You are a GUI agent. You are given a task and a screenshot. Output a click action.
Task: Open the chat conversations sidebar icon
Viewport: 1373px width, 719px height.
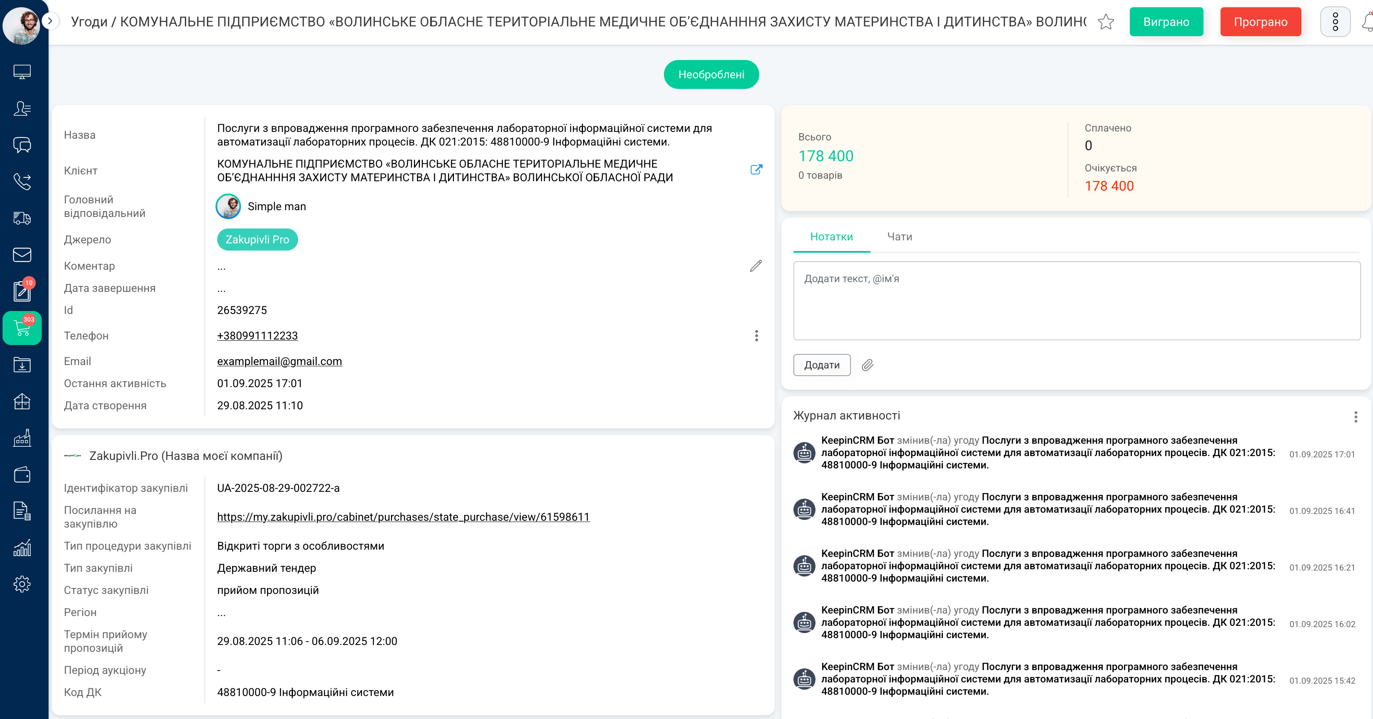point(22,145)
